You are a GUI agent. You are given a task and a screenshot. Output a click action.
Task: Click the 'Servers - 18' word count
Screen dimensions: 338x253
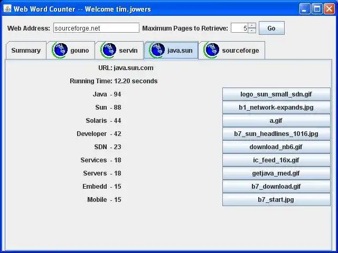click(102, 173)
